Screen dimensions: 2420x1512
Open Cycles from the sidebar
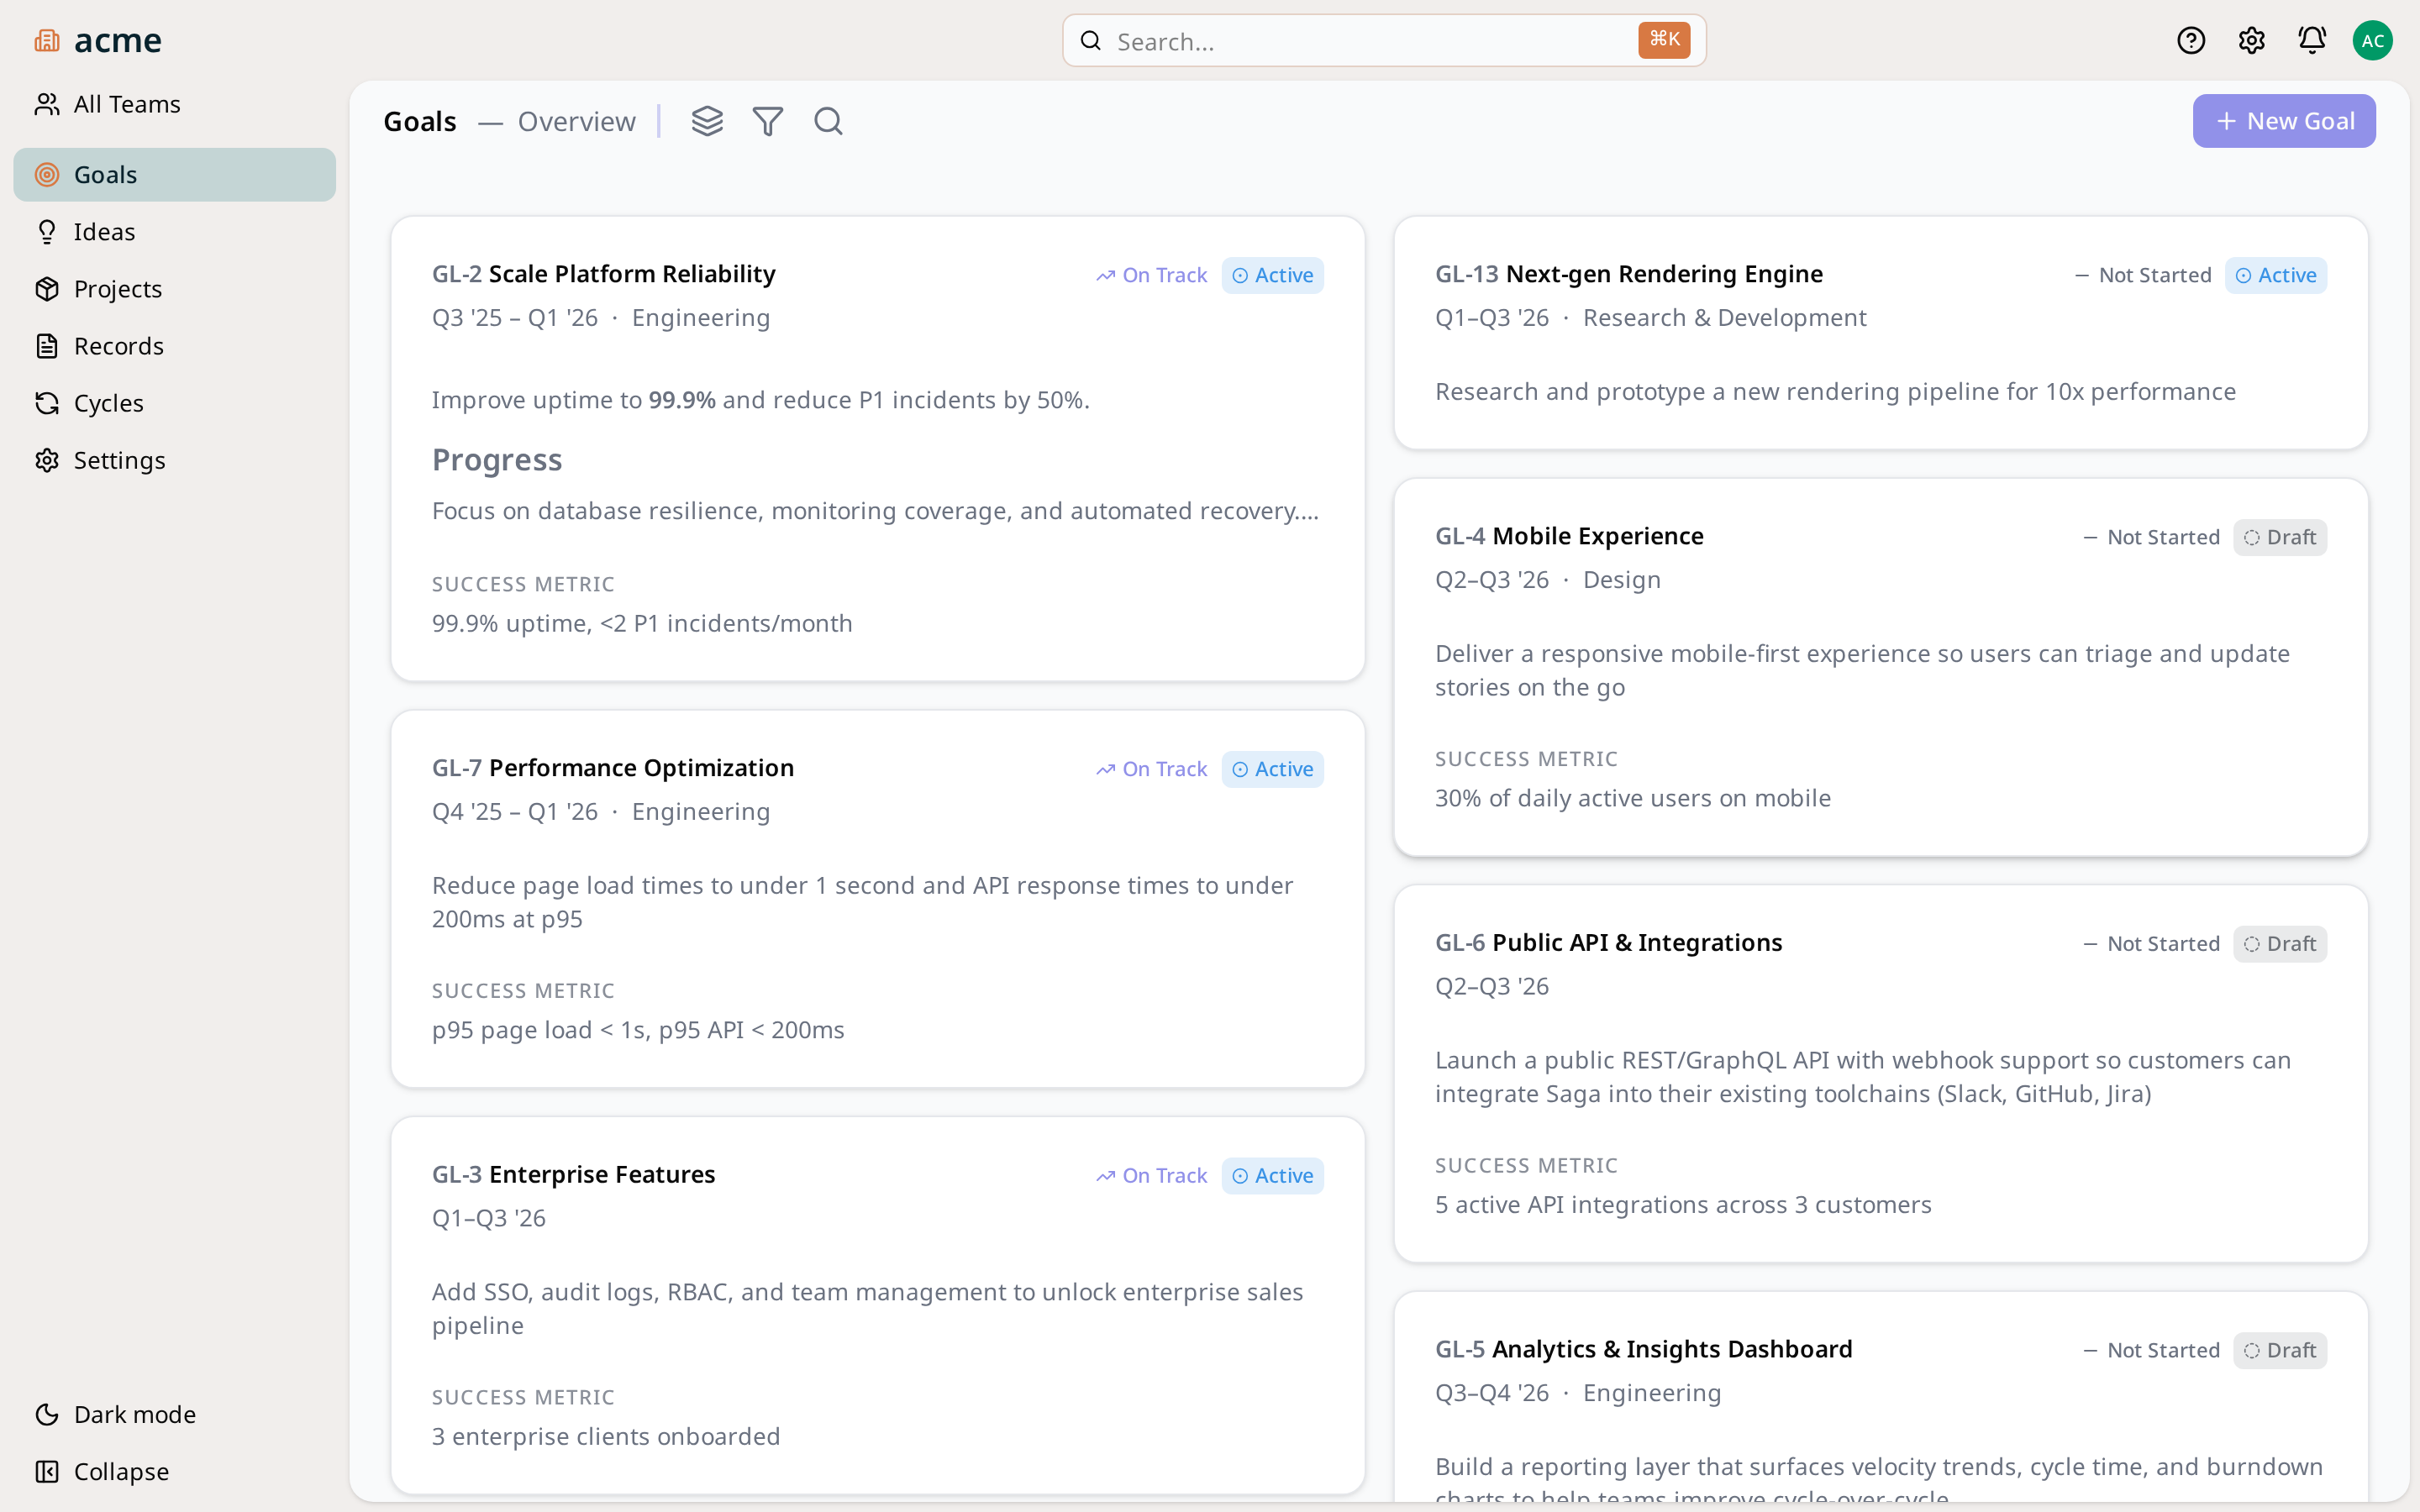pos(108,402)
